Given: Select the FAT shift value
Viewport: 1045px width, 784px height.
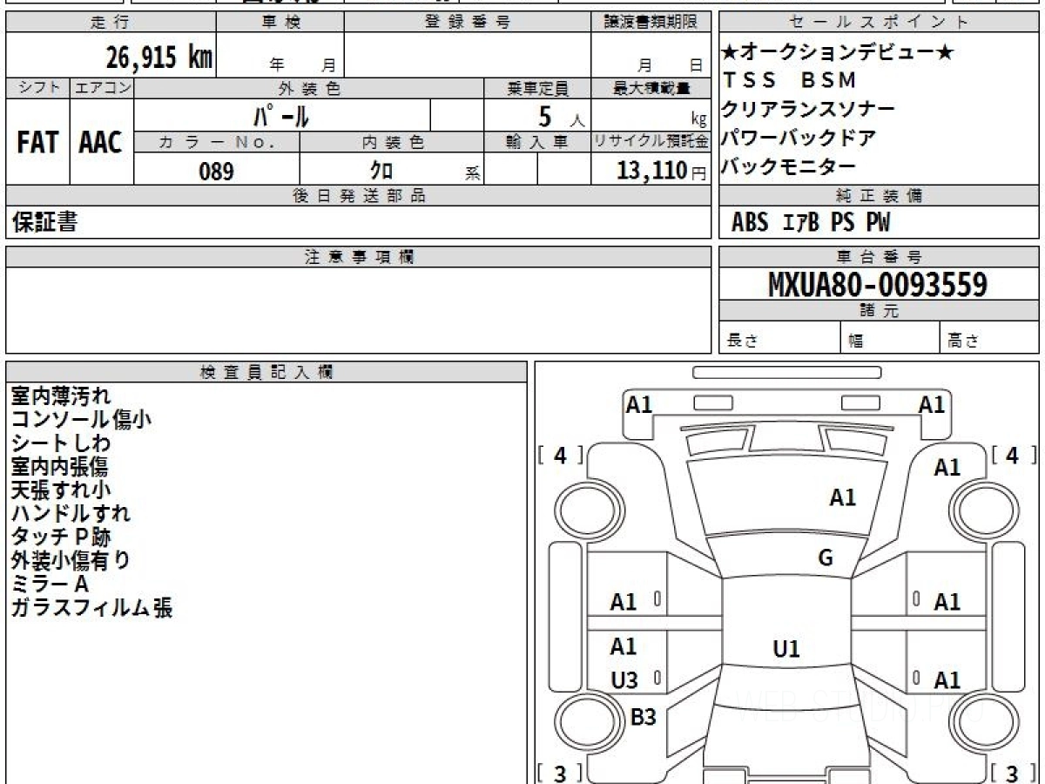Looking at the screenshot, I should pyautogui.click(x=37, y=143).
